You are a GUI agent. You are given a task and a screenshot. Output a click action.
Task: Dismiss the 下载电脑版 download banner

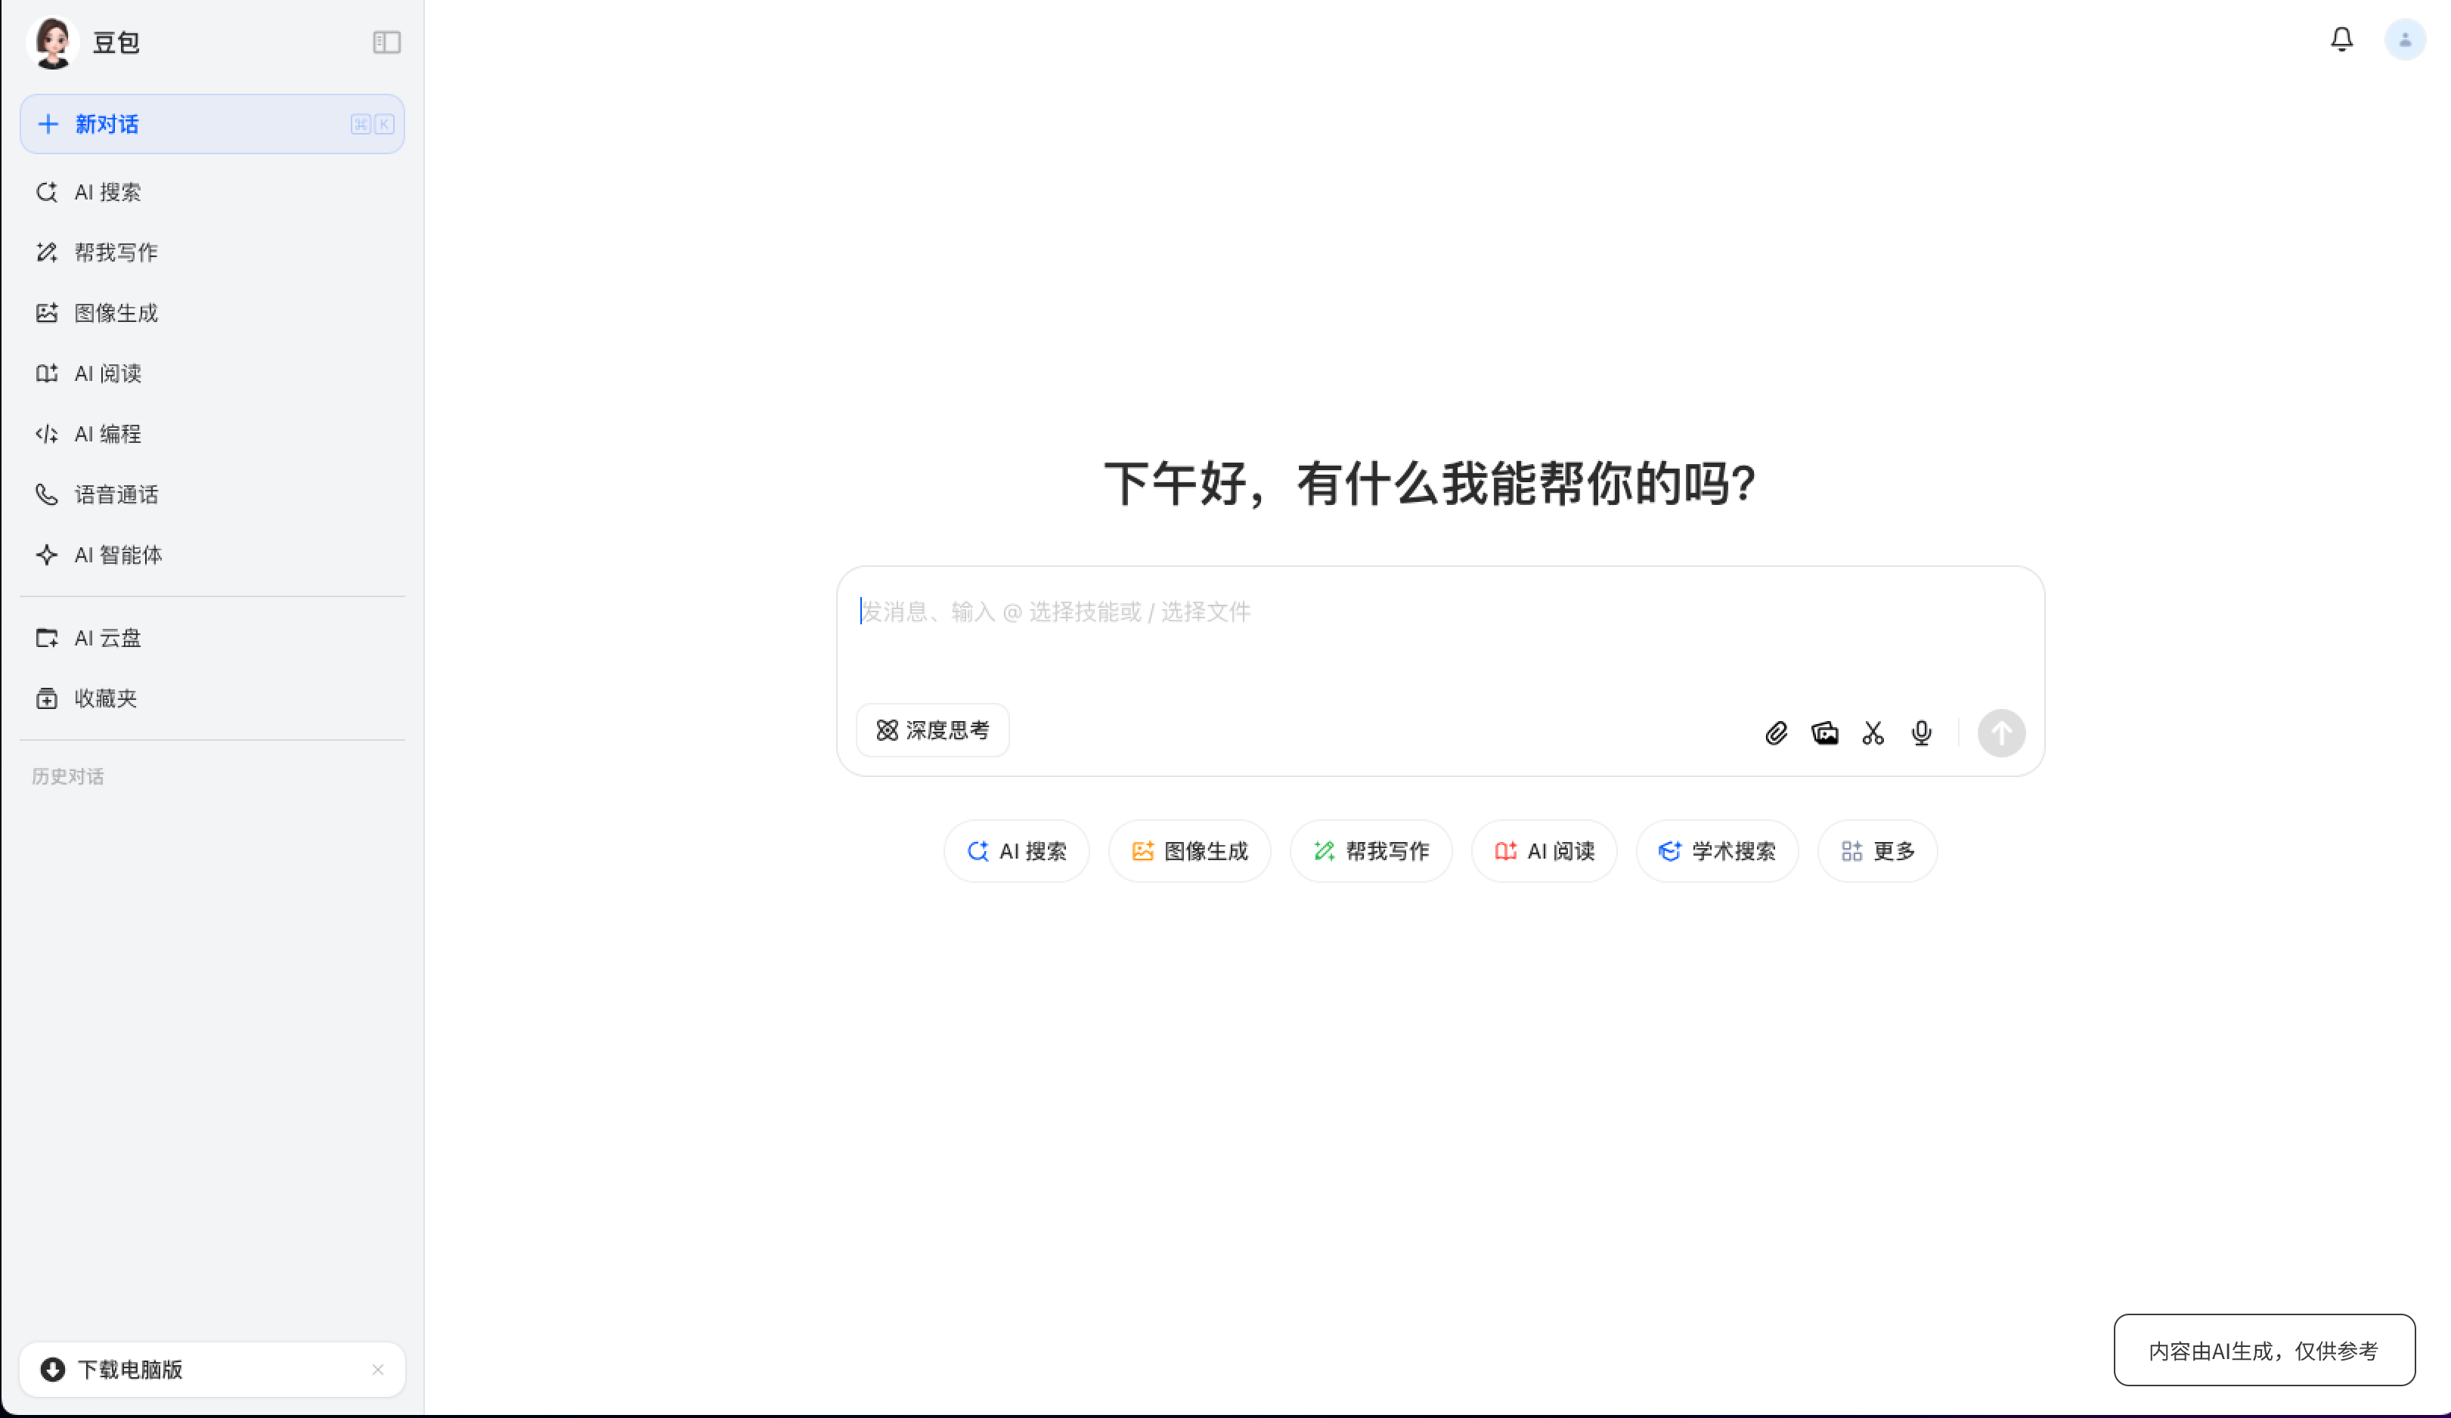click(x=377, y=1370)
